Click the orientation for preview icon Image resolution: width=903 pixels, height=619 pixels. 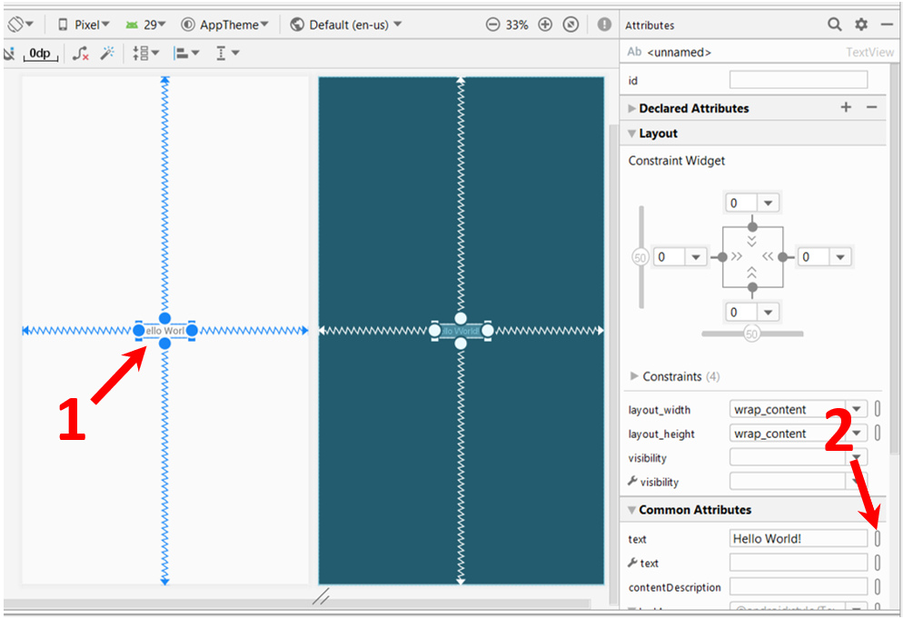click(x=20, y=25)
